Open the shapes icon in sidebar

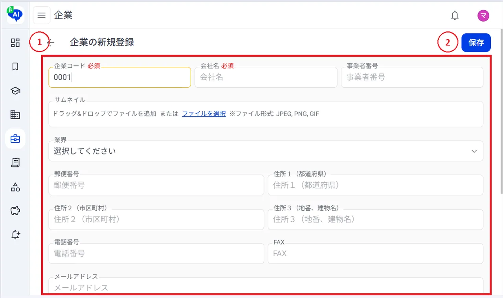(x=15, y=187)
